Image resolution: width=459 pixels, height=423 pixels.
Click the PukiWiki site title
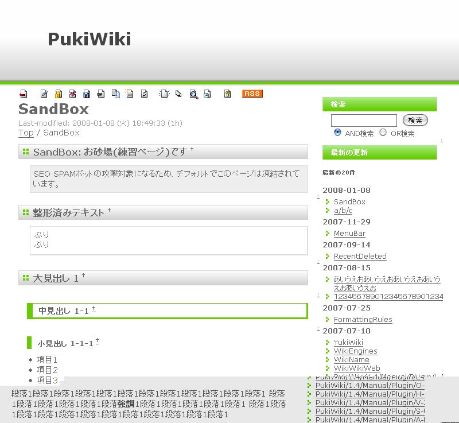[x=89, y=39]
